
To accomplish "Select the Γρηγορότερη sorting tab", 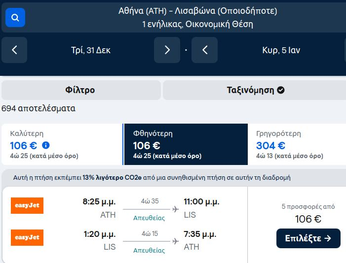I will click(296, 144).
